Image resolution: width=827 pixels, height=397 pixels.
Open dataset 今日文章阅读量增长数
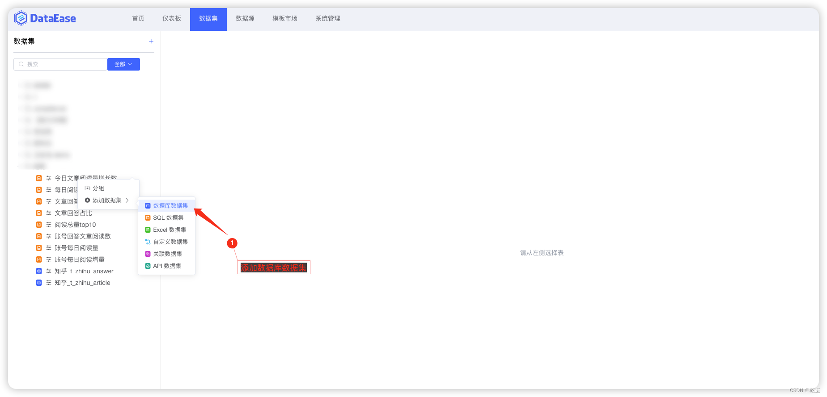(86, 178)
